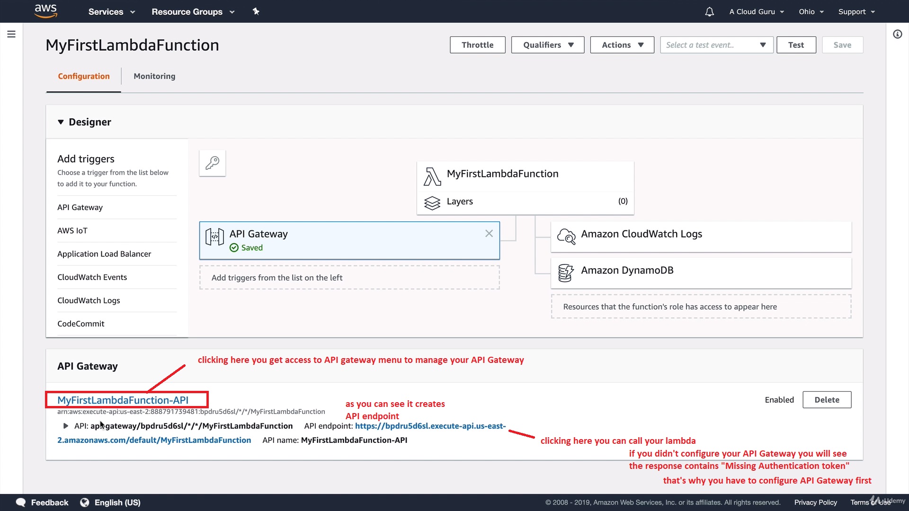The image size is (909, 511).
Task: Remove the API Gateway trigger with X
Action: click(x=489, y=233)
